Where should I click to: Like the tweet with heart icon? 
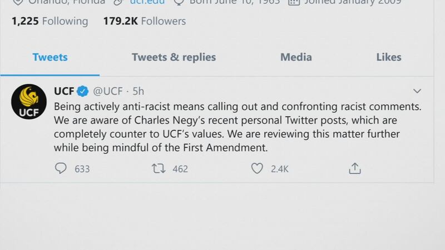click(257, 168)
